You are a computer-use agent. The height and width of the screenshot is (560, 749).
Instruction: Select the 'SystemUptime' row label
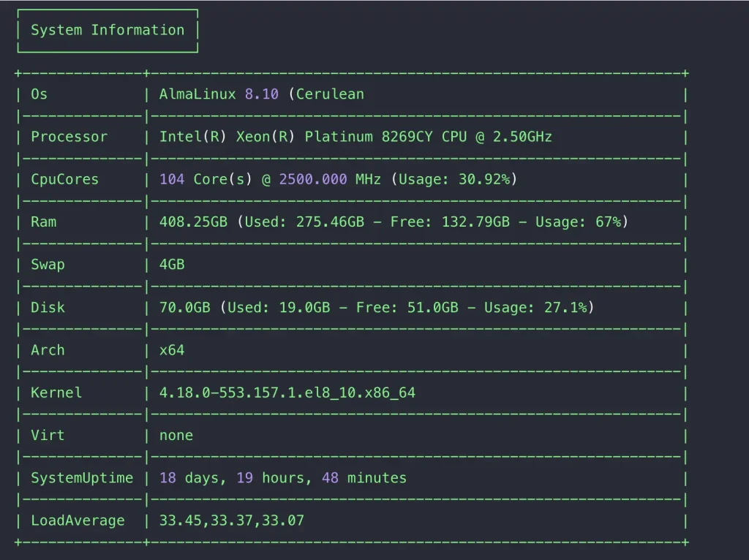coord(82,478)
